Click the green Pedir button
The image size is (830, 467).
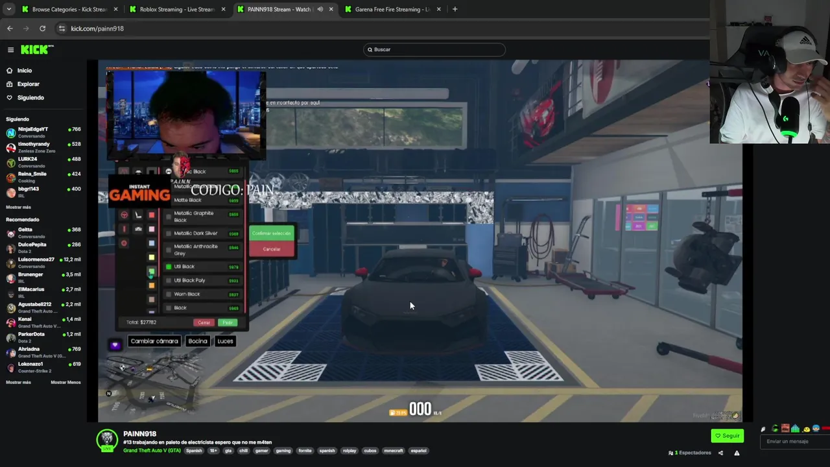pos(227,322)
